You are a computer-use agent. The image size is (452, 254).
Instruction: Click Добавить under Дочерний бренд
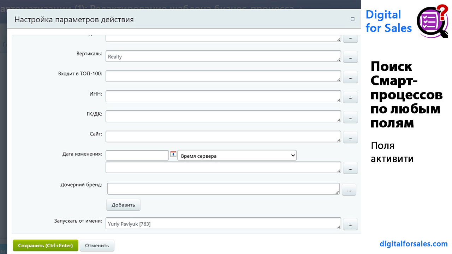(123, 205)
